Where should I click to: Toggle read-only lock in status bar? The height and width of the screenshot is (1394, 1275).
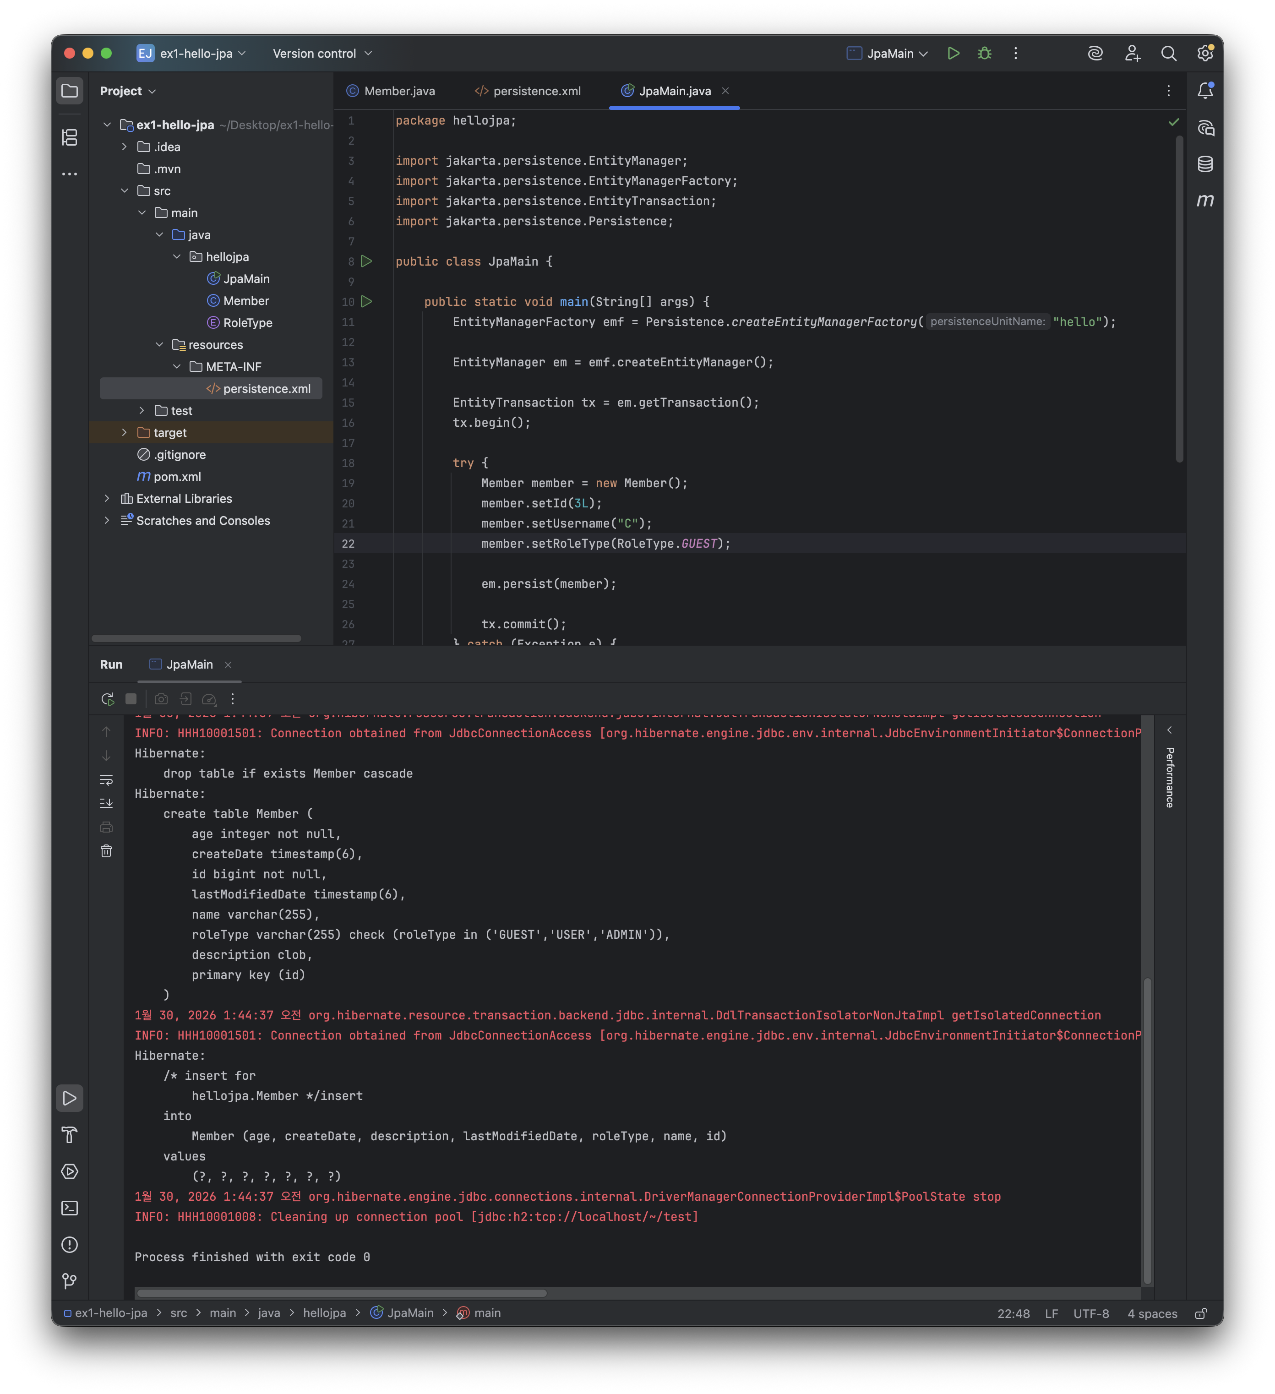click(x=1201, y=1313)
